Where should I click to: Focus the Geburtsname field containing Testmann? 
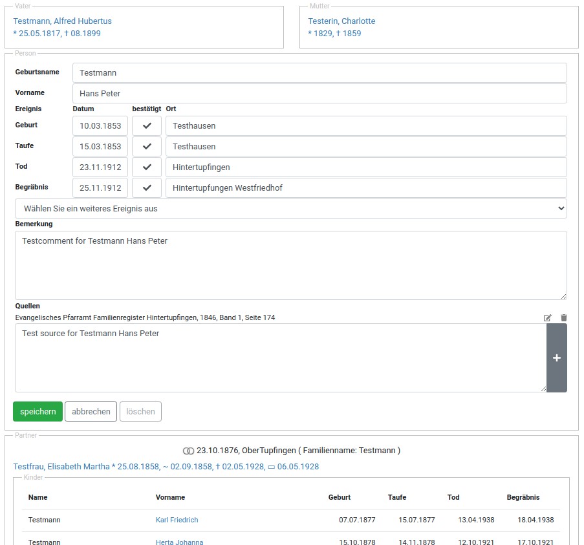point(319,72)
